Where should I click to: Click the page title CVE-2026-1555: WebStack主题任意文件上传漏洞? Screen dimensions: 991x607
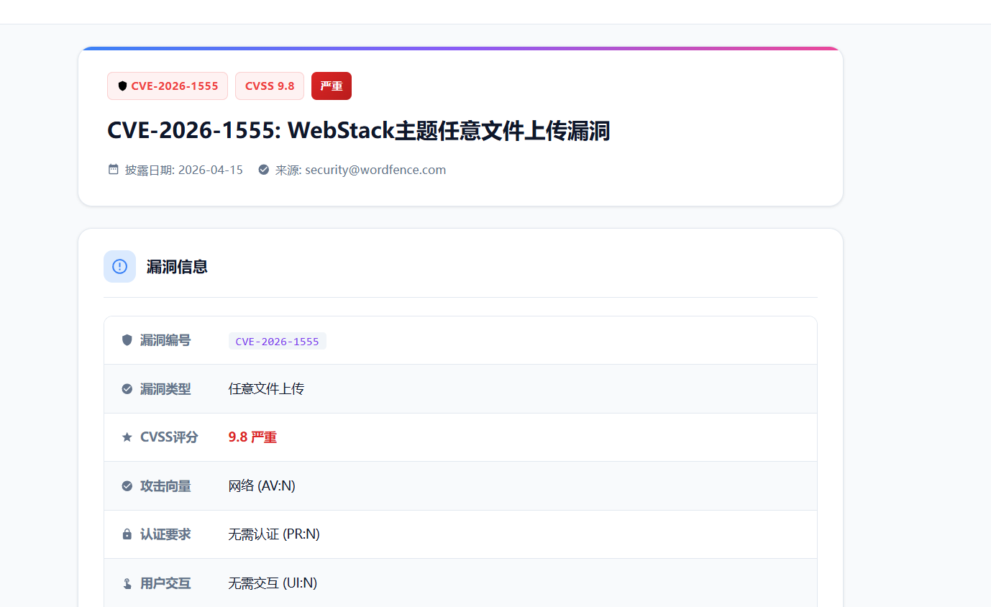359,131
